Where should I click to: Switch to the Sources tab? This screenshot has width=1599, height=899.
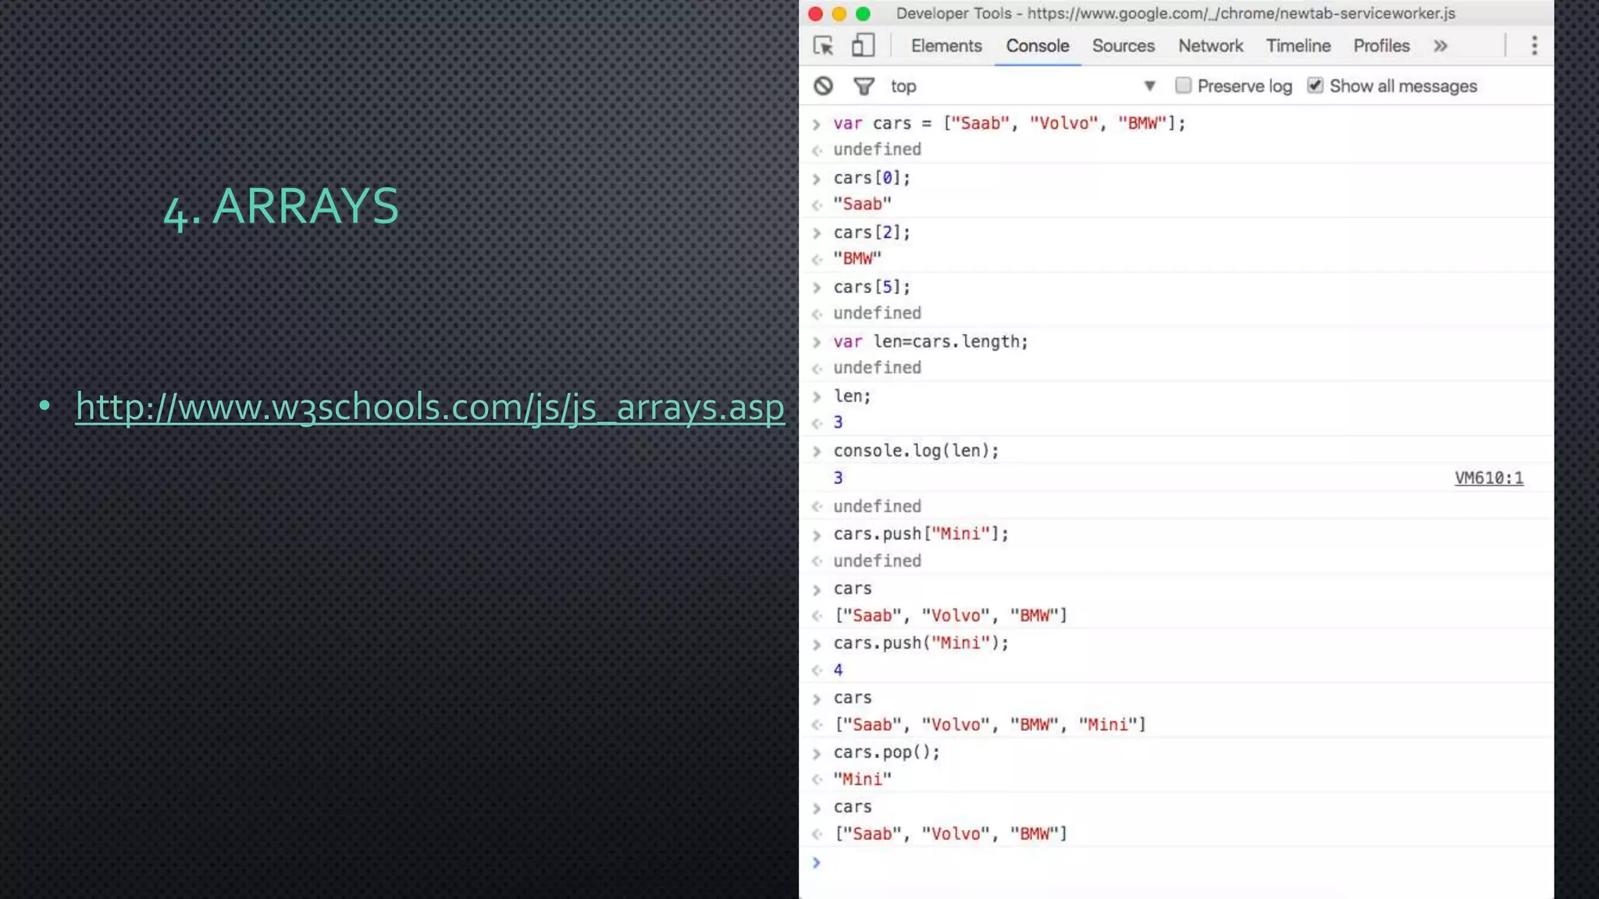point(1123,46)
